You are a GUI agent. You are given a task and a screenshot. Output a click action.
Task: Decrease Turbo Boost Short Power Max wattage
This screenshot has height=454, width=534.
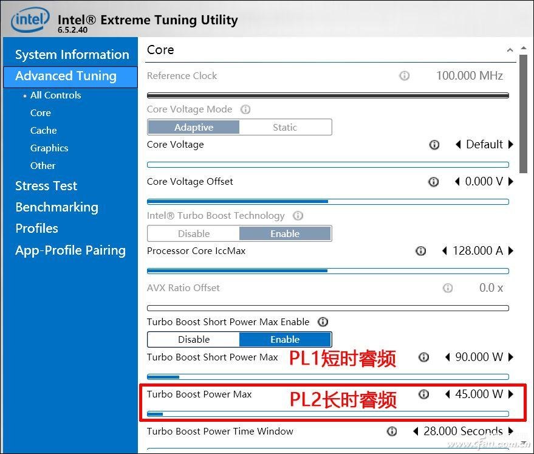coord(448,357)
